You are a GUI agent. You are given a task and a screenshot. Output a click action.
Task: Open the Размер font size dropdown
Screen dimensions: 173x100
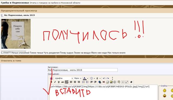[x=78, y=78]
